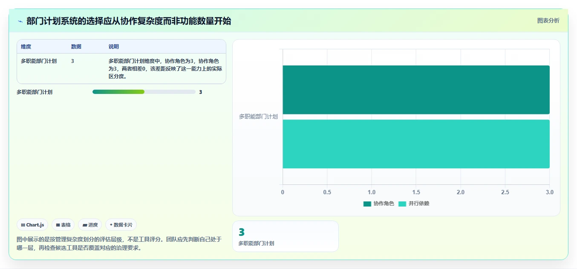Toggle the 并行依赖 legend item

tap(413, 204)
